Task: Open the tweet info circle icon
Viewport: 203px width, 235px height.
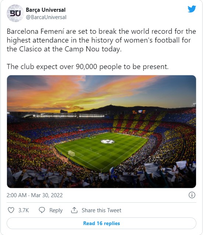Action: (x=192, y=195)
